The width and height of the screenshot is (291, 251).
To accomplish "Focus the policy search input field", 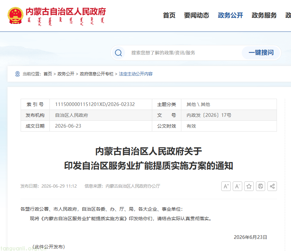I will click(x=184, y=53).
